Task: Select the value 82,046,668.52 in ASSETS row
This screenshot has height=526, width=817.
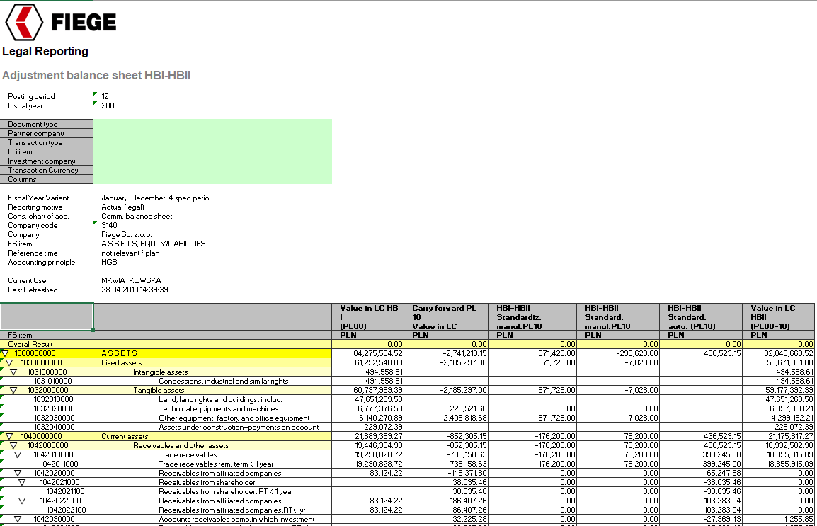Action: (779, 354)
